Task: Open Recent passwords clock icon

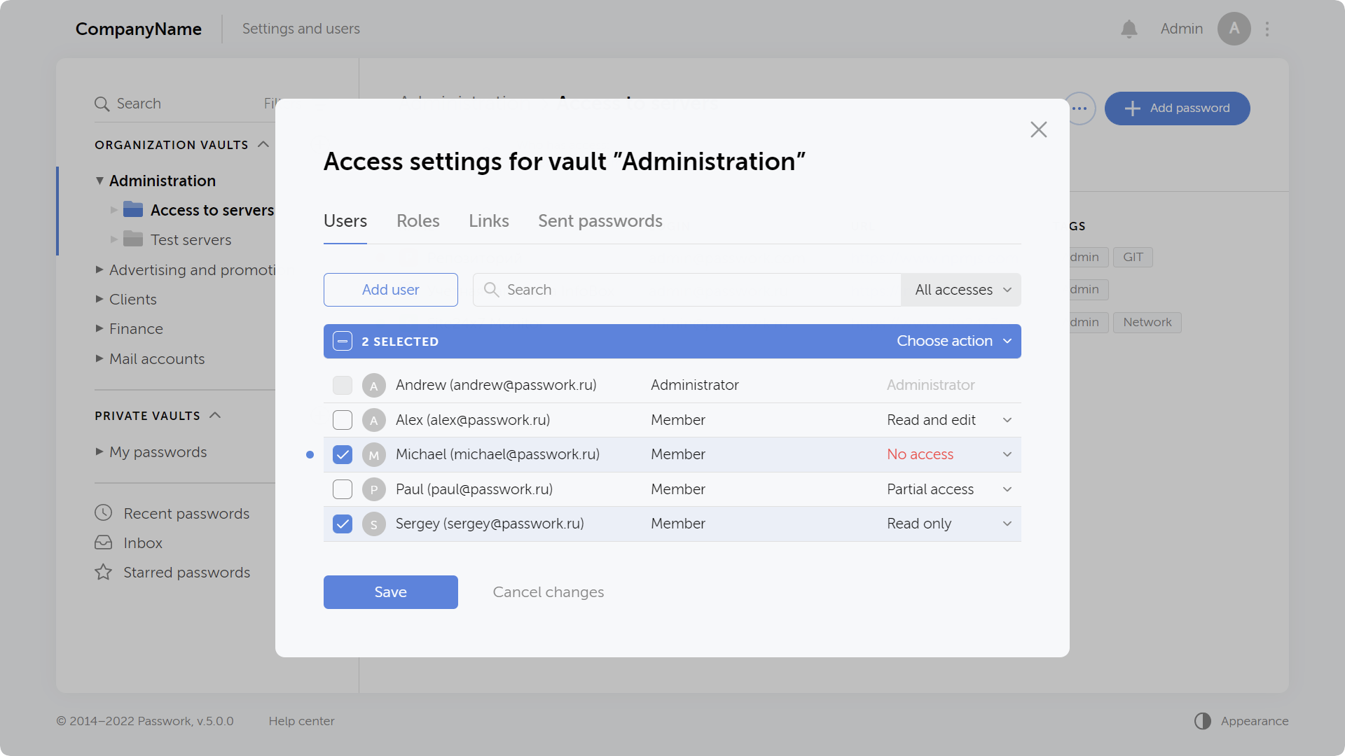Action: click(103, 513)
